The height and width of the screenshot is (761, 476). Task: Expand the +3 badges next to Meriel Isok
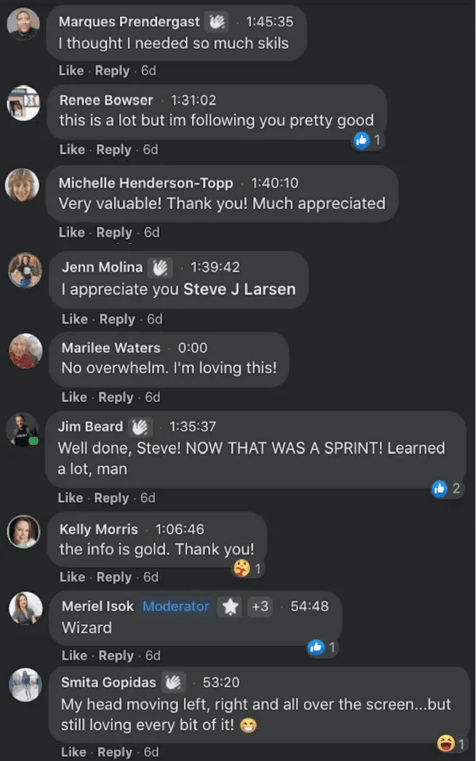click(x=260, y=607)
